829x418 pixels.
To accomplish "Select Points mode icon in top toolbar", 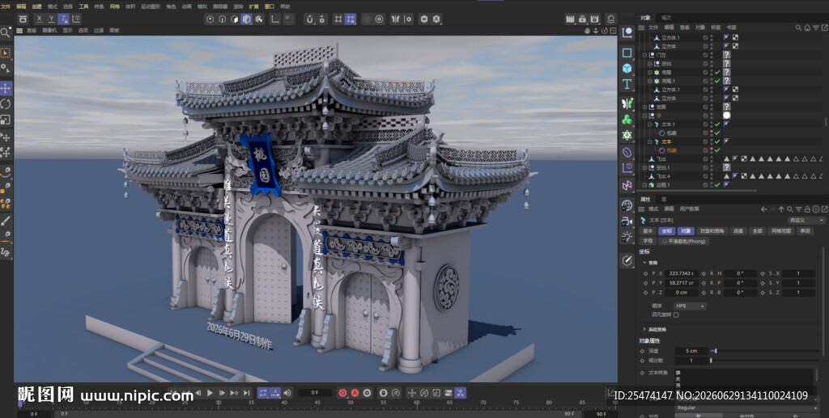I will [210, 19].
